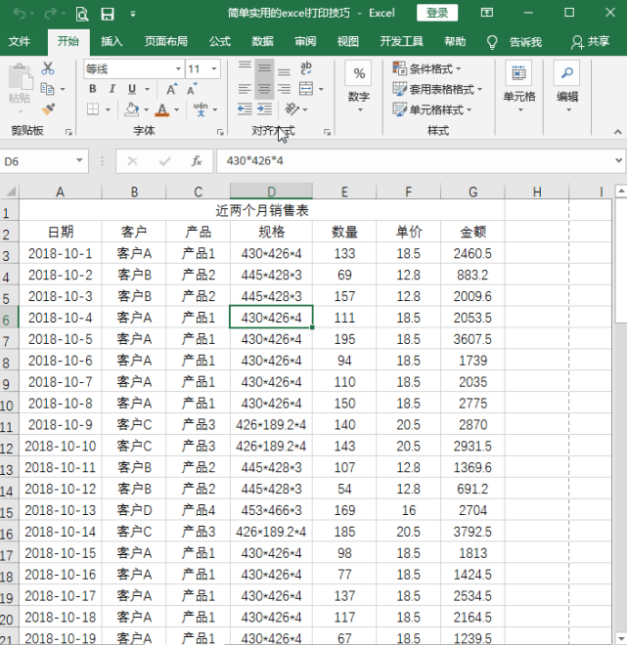Toggle Bold formatting
Image resolution: width=627 pixels, height=645 pixels.
coord(93,89)
